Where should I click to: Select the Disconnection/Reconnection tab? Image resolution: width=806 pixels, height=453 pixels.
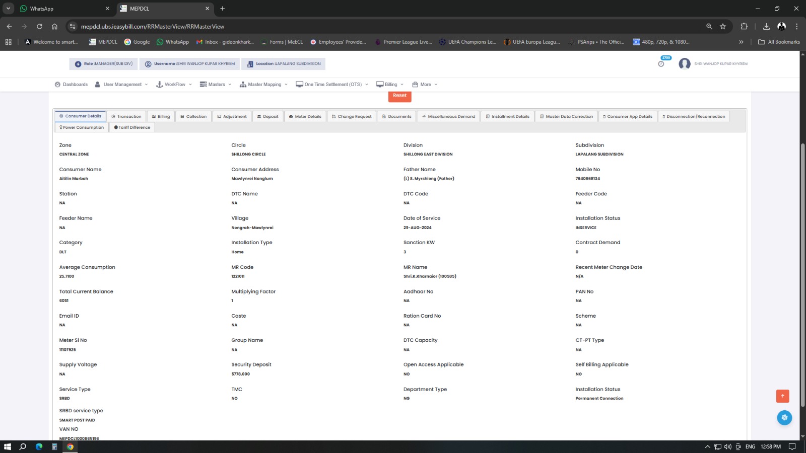click(693, 117)
